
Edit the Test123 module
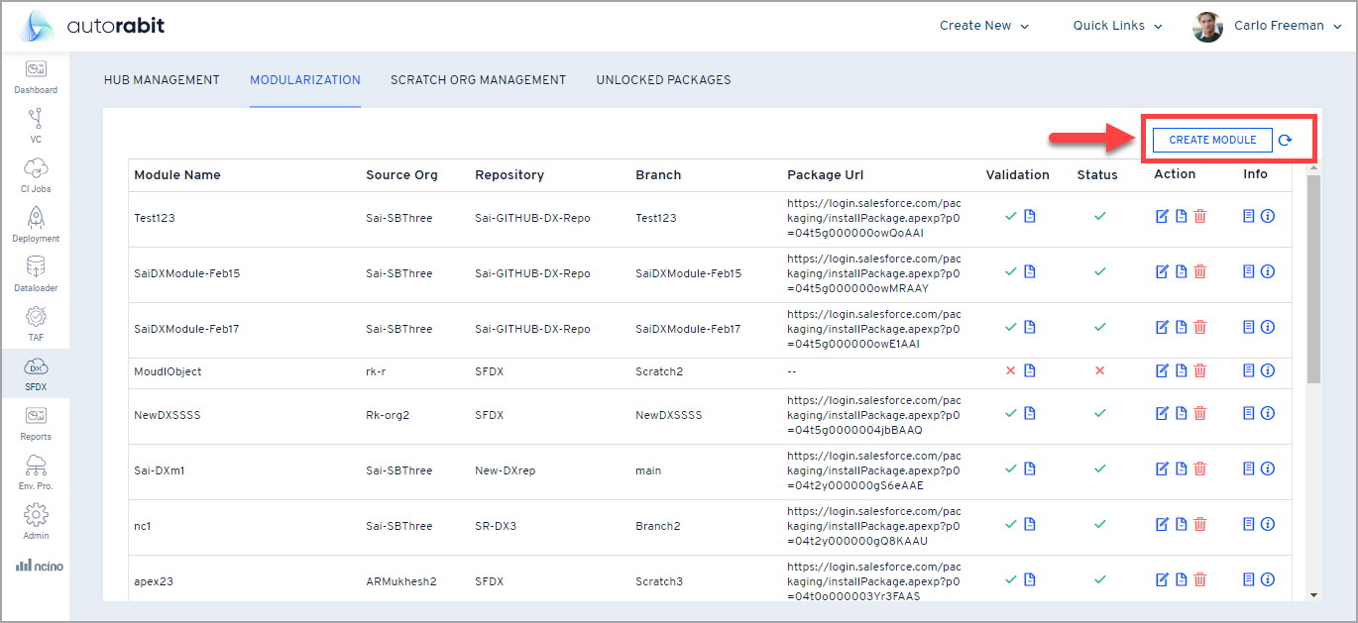point(1162,216)
